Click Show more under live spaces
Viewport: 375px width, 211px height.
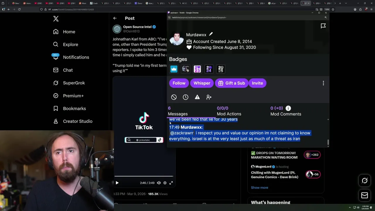coord(260,188)
